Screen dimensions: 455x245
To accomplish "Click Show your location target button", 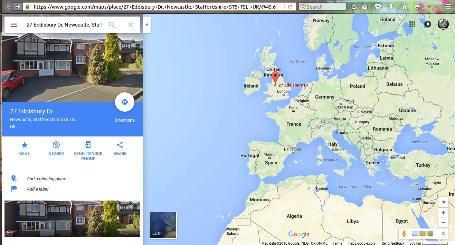I will [444, 202].
